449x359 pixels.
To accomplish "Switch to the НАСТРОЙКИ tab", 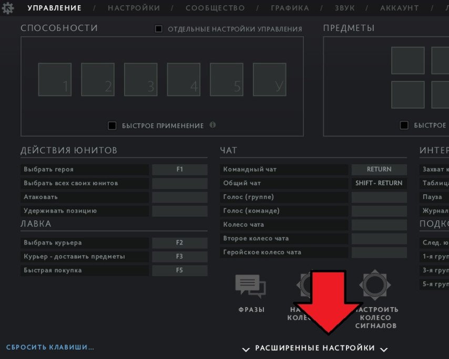I will coord(134,8).
